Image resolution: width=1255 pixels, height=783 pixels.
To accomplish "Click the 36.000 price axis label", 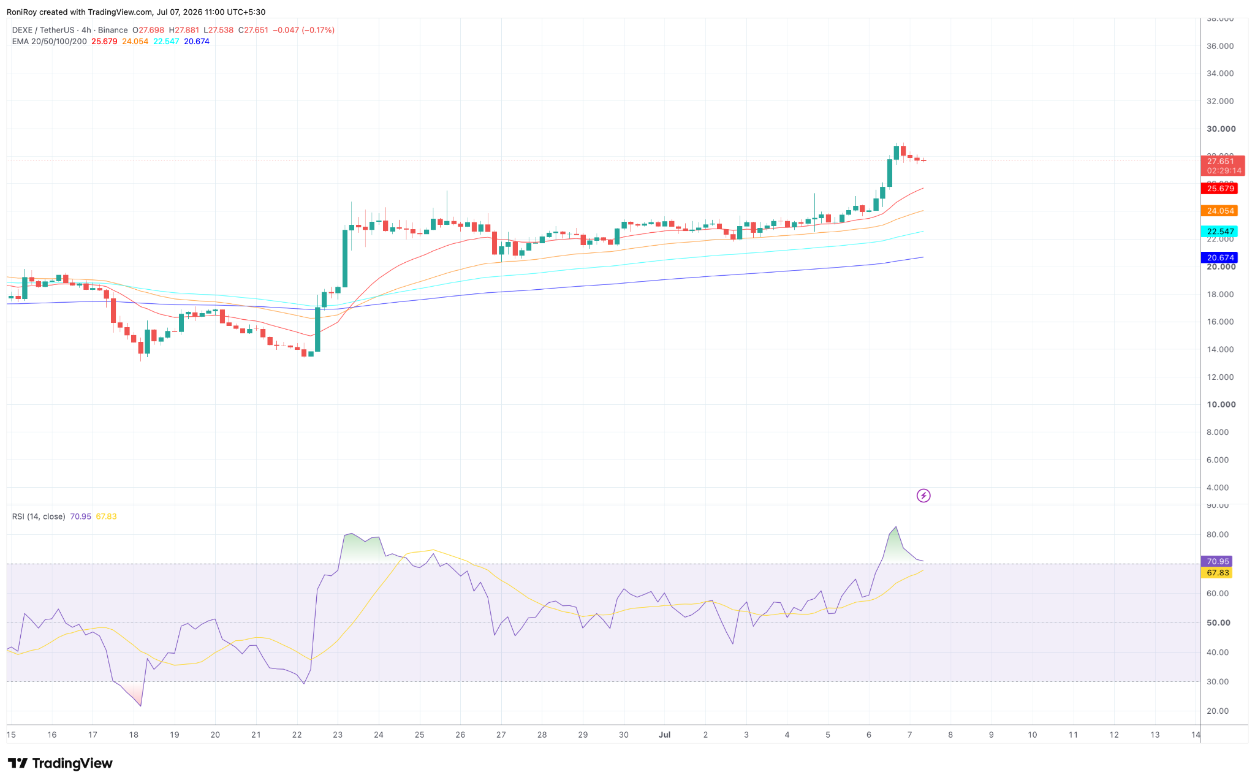I will tap(1220, 46).
